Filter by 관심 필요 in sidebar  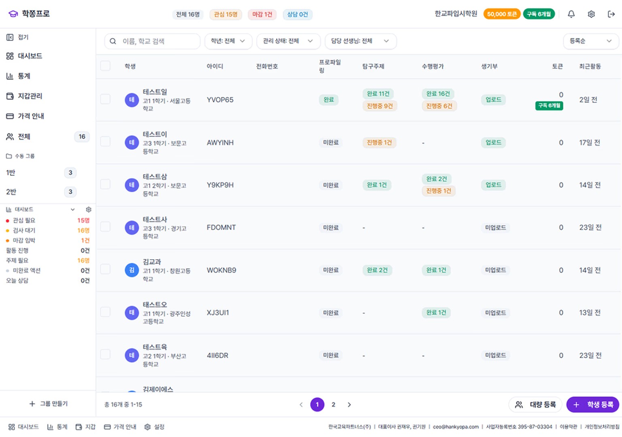[48, 220]
